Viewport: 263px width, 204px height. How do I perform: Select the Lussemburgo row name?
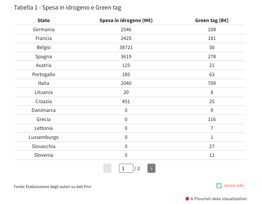coord(44,137)
